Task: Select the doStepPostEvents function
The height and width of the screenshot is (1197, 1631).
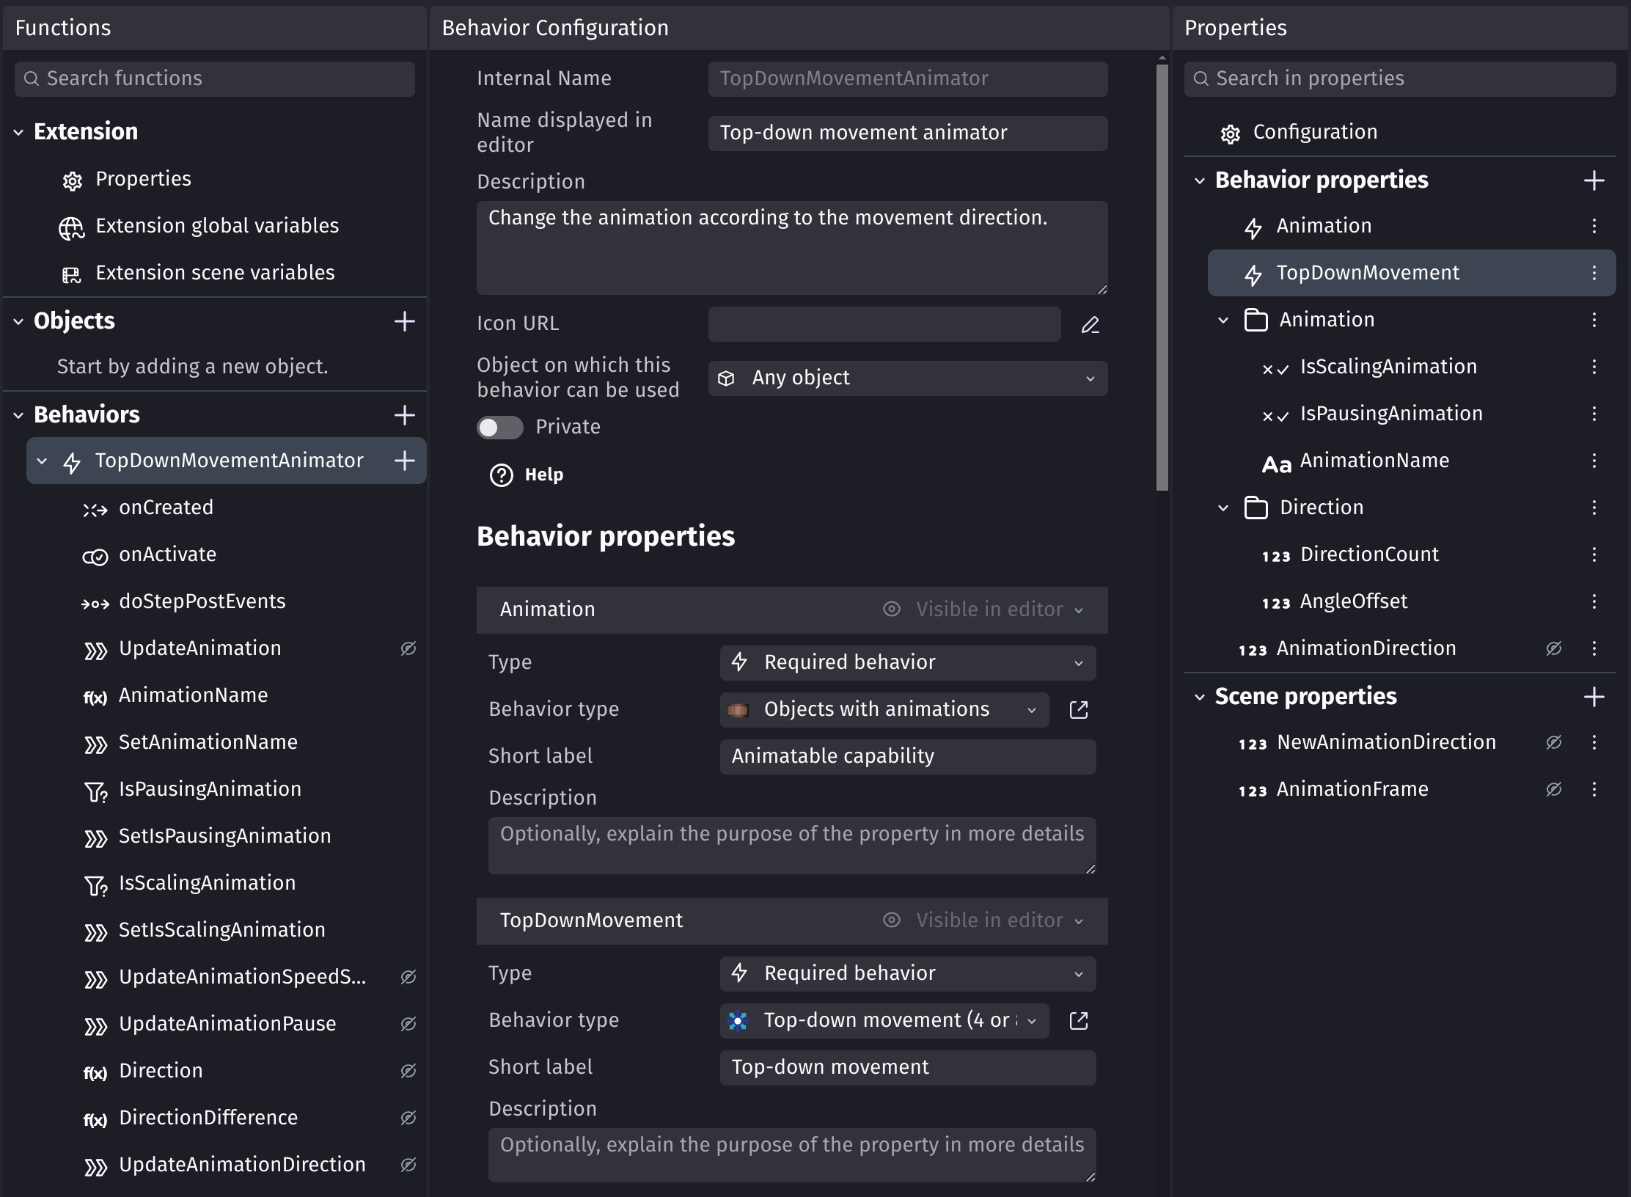Action: tap(202, 601)
